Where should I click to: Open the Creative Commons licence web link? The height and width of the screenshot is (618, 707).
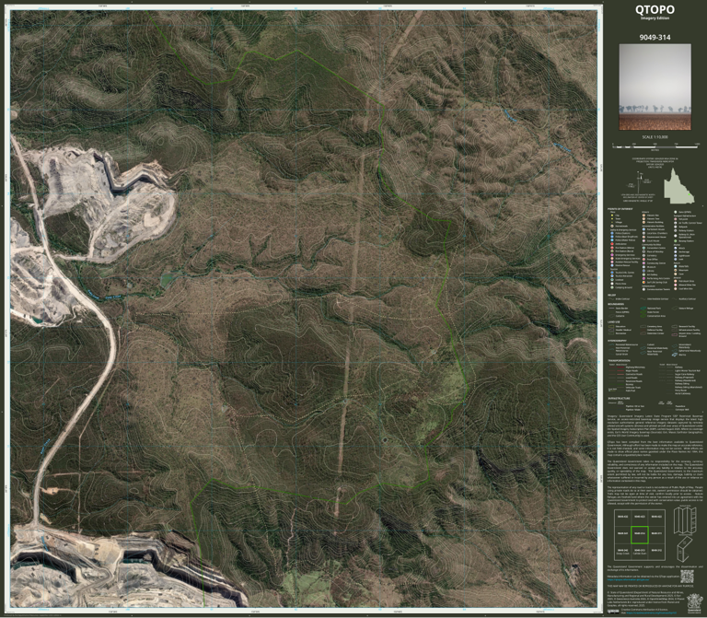click(651, 613)
